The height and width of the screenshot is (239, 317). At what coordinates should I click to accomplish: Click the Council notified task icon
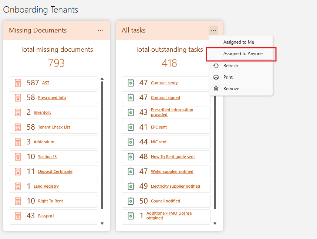[x=131, y=201]
